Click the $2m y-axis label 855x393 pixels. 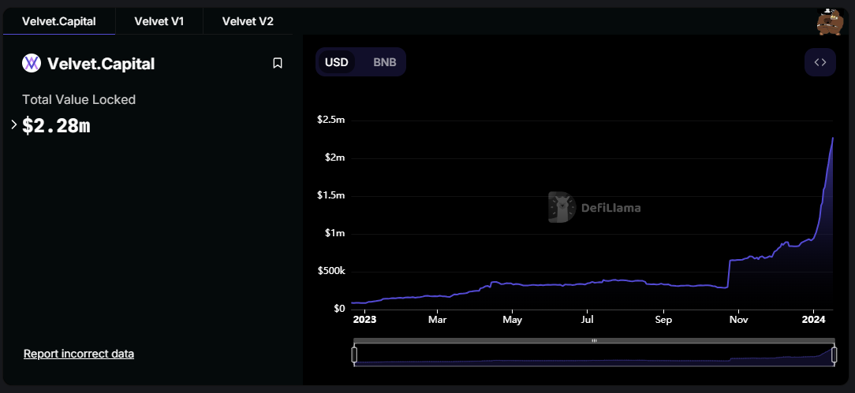pos(335,158)
